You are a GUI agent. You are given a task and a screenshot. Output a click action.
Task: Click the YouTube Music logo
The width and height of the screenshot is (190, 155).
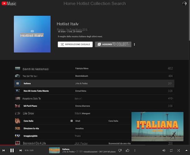coord(9,3)
